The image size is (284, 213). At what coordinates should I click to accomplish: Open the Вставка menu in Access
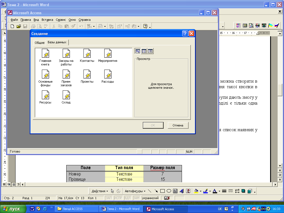[x=47, y=20]
